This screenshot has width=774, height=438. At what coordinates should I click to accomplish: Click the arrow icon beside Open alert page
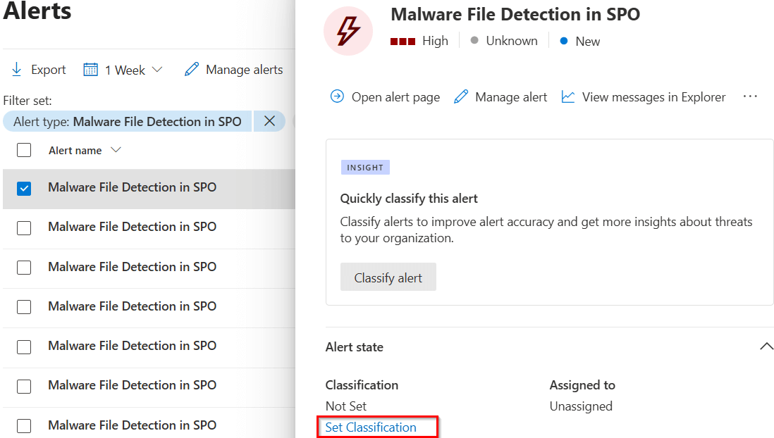click(338, 96)
